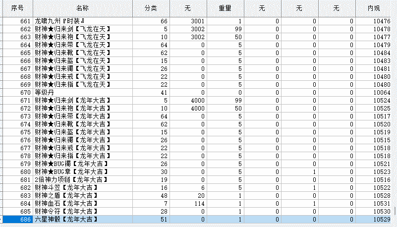
Task: Click 分类 value 19 in 2倍神力项链 row
Action: click(x=151, y=180)
